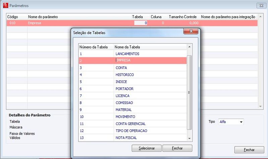The image size is (268, 159).
Task: Select the PORTADOR table row
Action: (x=133, y=89)
